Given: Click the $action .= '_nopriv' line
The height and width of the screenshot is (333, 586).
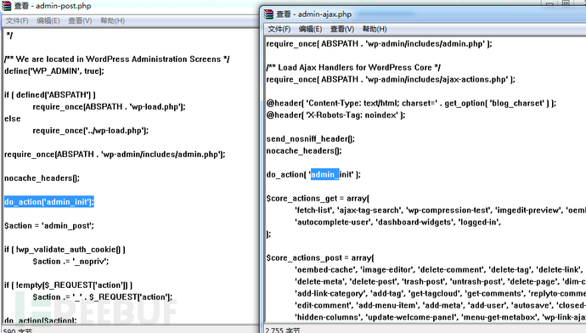Looking at the screenshot, I should click(70, 262).
